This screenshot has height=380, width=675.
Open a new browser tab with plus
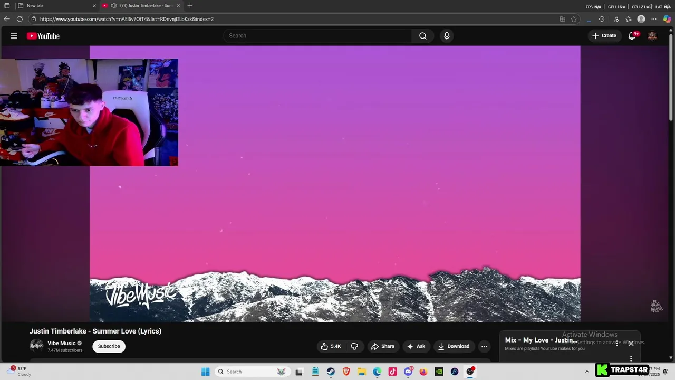[x=190, y=6]
